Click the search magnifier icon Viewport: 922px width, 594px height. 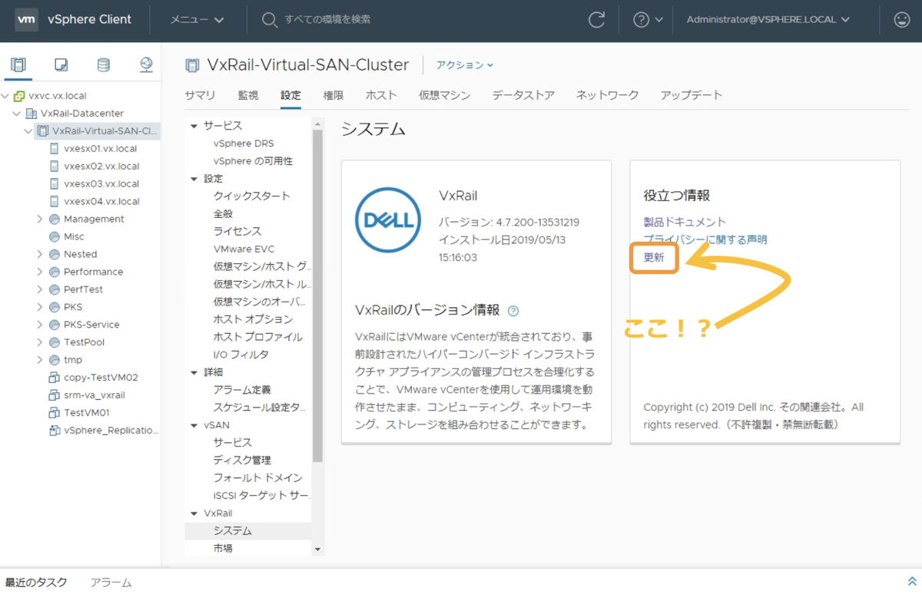tap(270, 20)
